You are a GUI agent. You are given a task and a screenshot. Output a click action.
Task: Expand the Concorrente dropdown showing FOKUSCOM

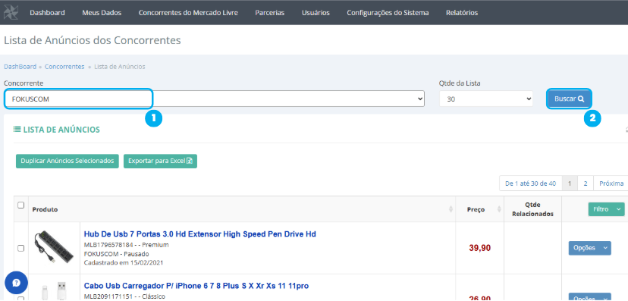tap(215, 99)
